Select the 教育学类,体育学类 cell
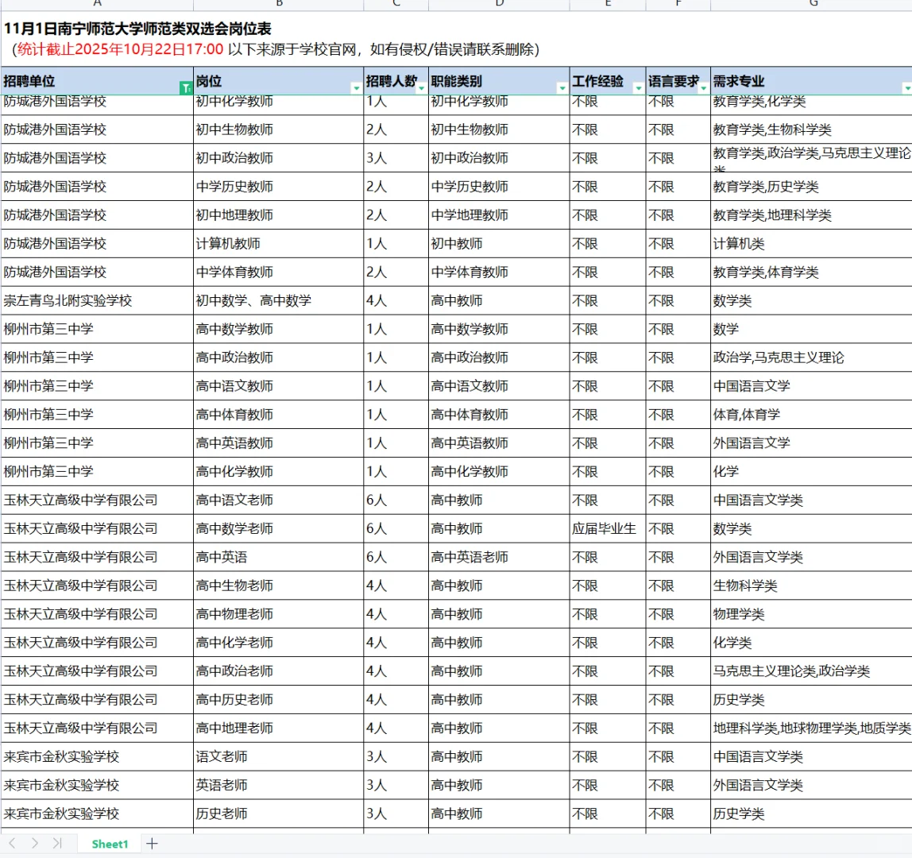This screenshot has height=858, width=912. click(x=811, y=272)
